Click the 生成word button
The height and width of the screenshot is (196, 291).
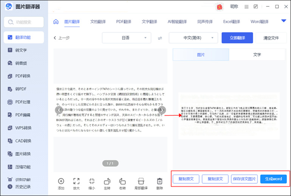pos(273,179)
